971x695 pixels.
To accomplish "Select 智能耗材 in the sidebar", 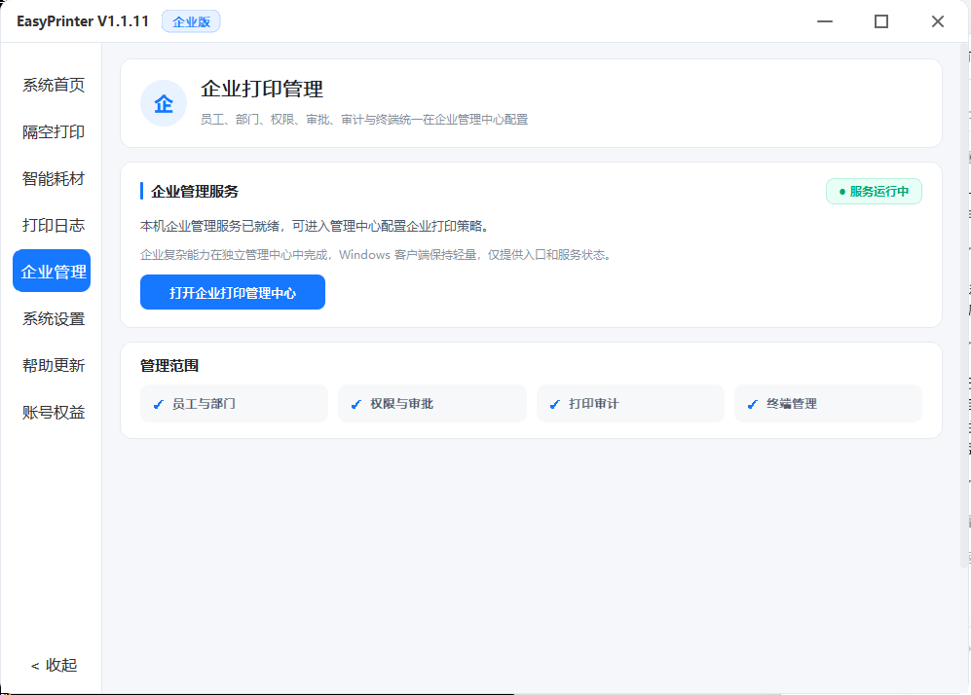I will click(54, 179).
